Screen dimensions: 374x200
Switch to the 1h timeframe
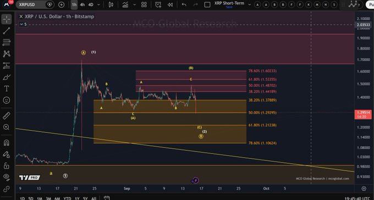(74, 4)
